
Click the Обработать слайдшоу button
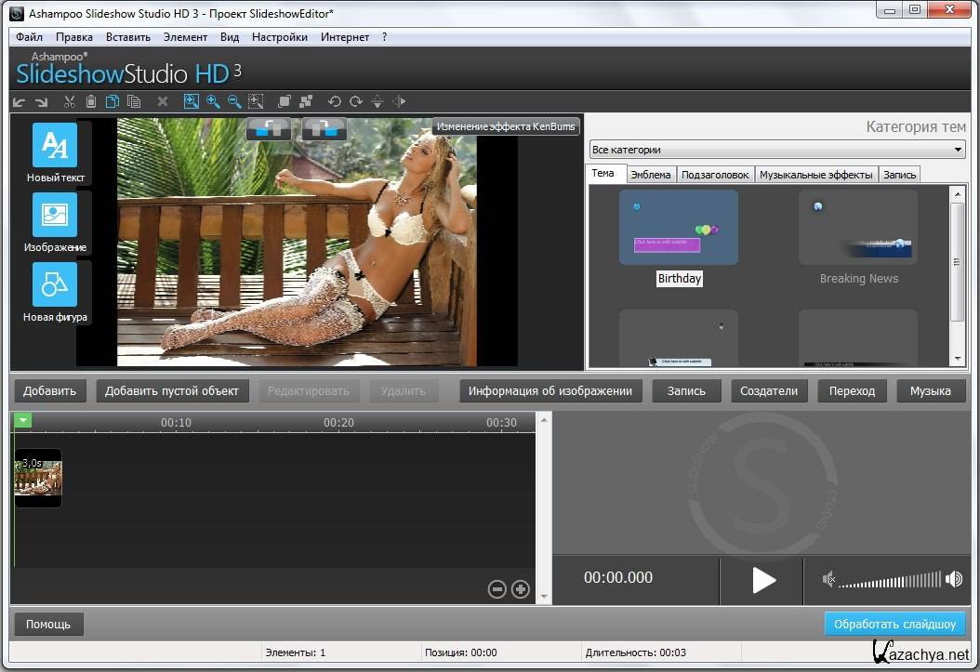coord(894,624)
